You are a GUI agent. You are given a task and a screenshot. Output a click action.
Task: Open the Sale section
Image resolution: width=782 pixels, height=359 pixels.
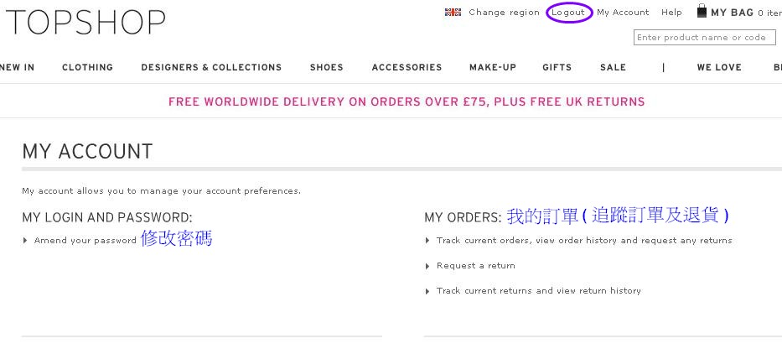pyautogui.click(x=613, y=67)
